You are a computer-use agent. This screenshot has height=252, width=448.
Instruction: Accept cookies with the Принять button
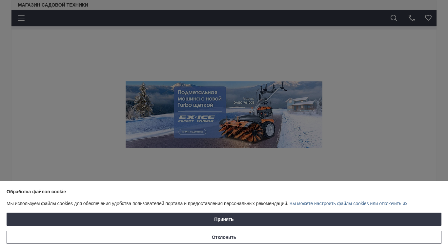224,219
